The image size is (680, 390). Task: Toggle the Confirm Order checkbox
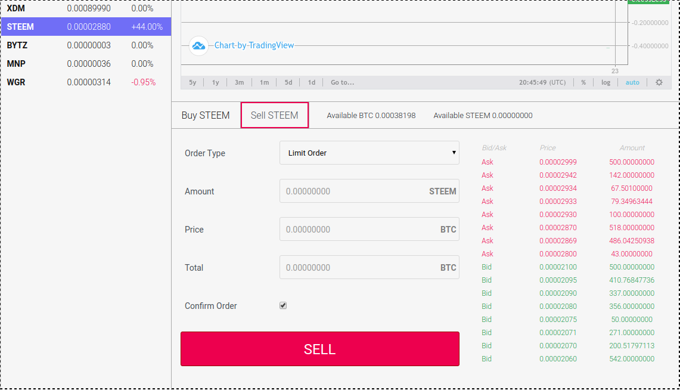[x=283, y=305]
